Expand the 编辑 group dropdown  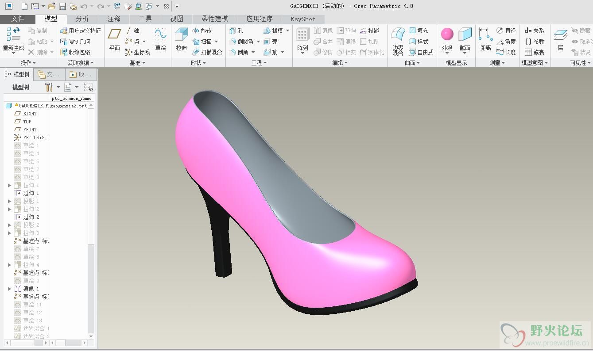tap(340, 63)
